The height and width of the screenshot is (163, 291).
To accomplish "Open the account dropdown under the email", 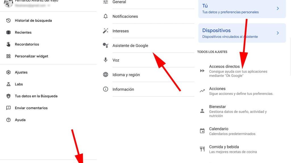I will click(49, 5).
